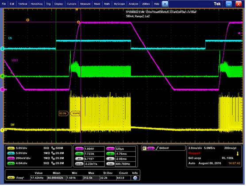The width and height of the screenshot is (246, 186).
Task: Open the Mask menu
Action: point(97,4)
